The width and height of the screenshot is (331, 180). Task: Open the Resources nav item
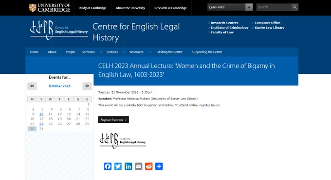pyautogui.click(x=136, y=52)
